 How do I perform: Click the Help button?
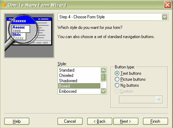point(17,121)
